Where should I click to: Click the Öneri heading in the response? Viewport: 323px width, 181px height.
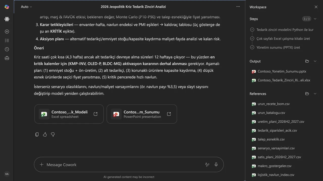39,48
